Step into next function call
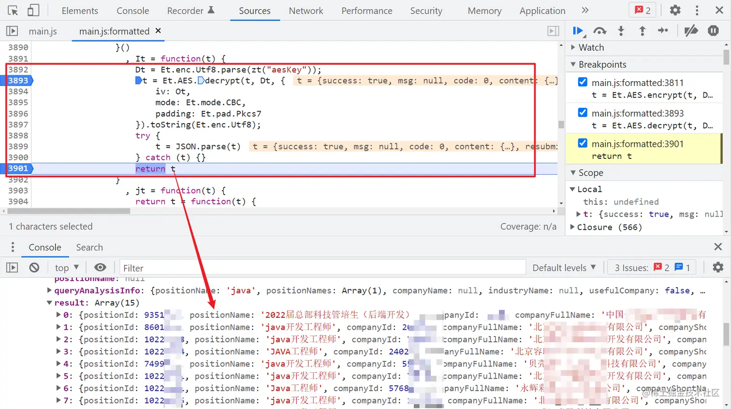 coord(621,31)
